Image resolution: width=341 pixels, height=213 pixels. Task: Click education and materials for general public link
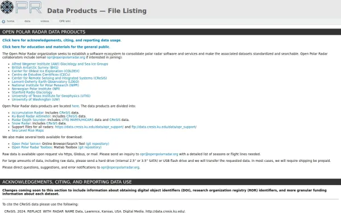click(x=56, y=47)
